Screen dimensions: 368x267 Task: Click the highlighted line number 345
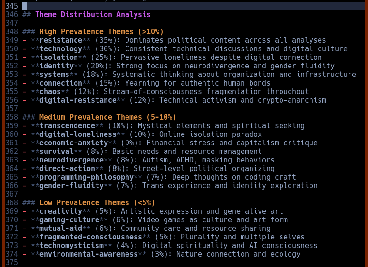pyautogui.click(x=11, y=6)
